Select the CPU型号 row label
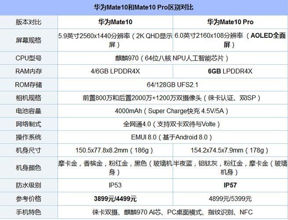Viewport: 288px width, 220px height. click(29, 58)
